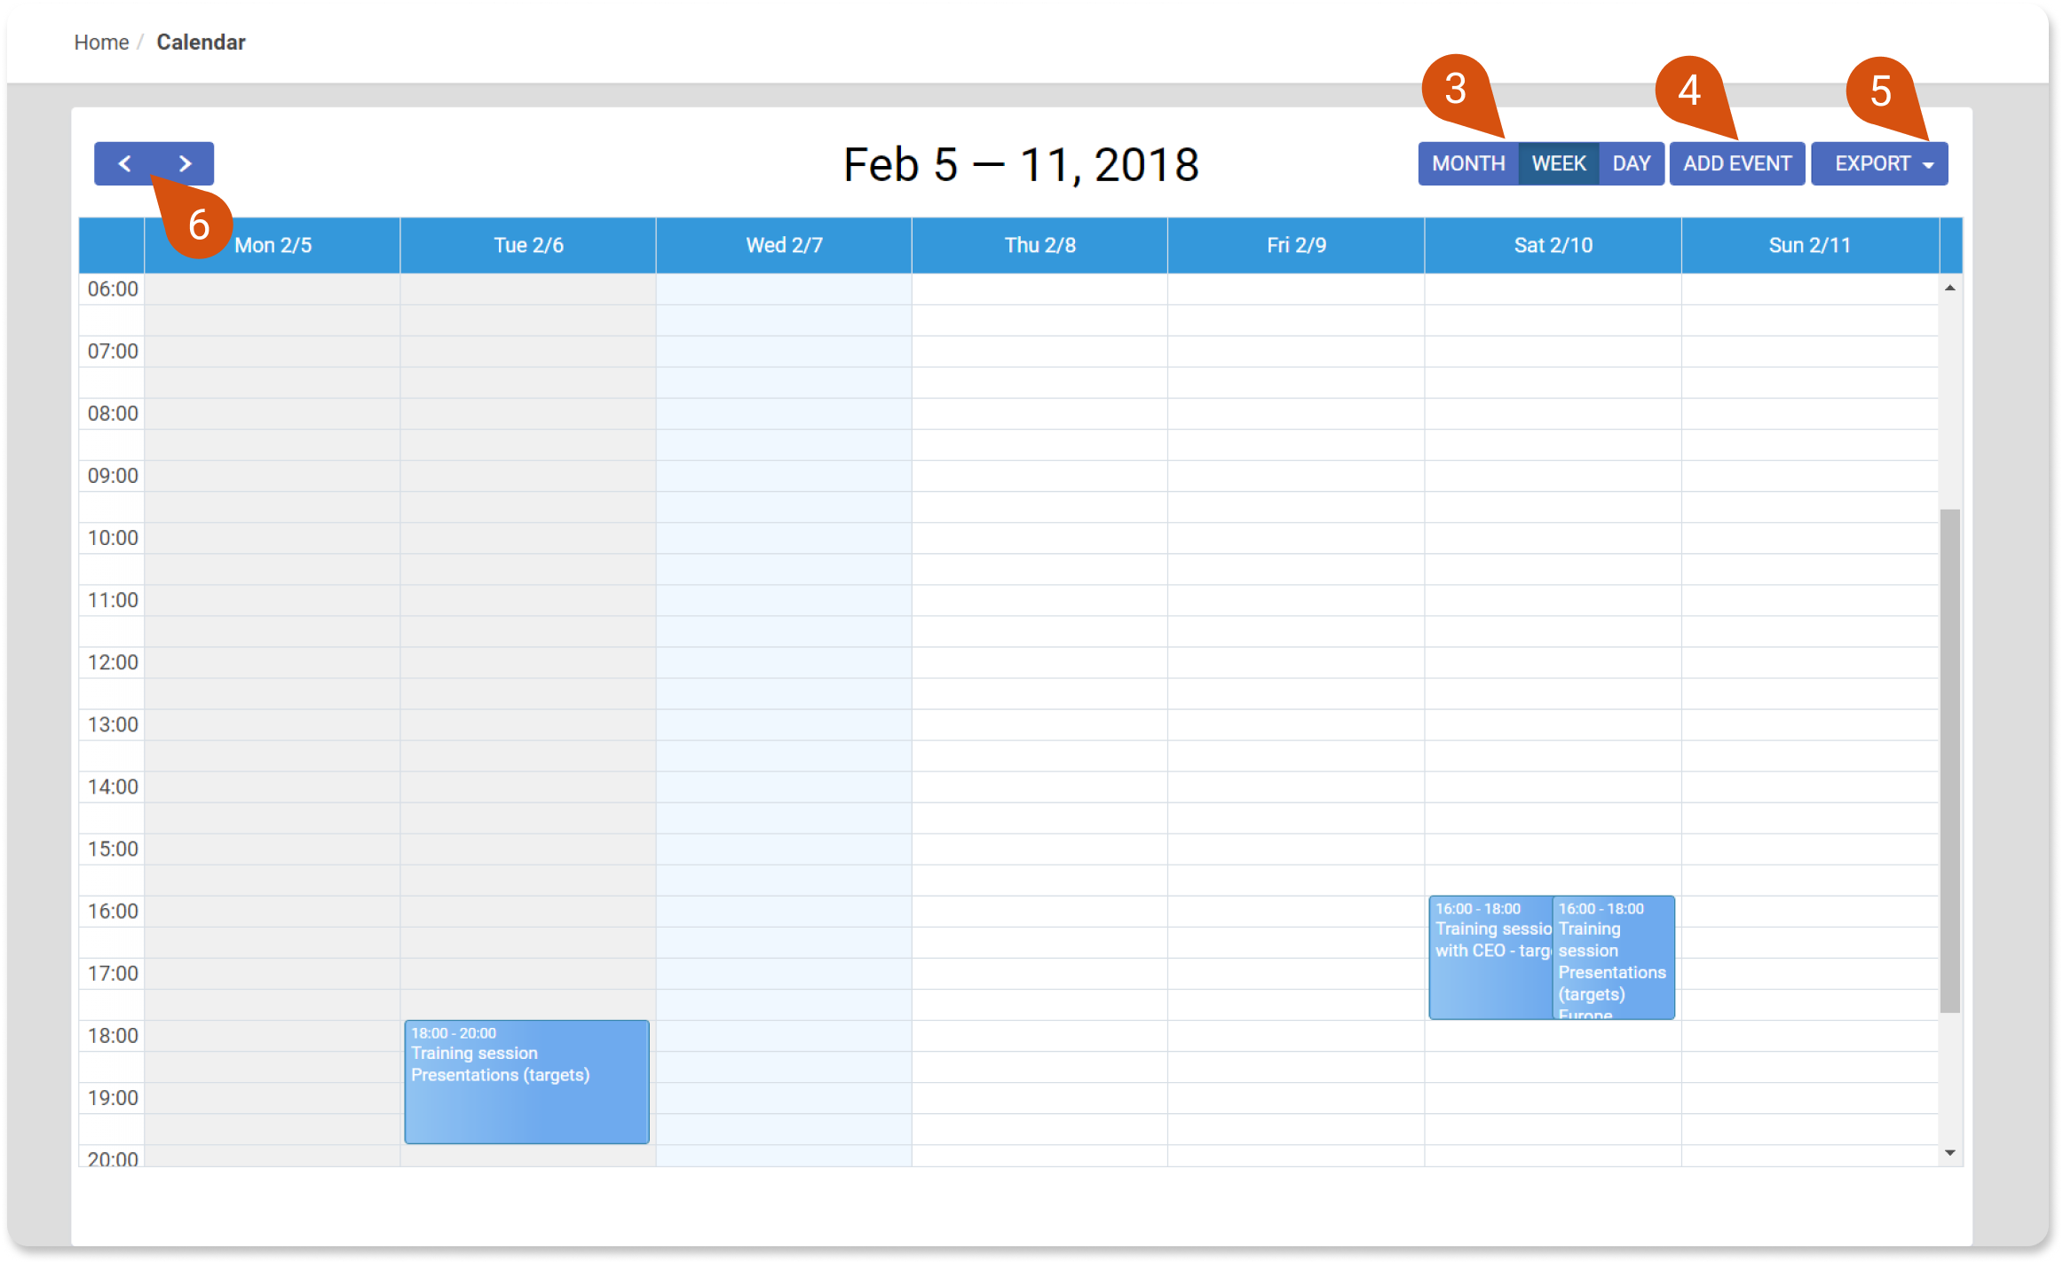Click the 14:00 time label

(x=113, y=786)
